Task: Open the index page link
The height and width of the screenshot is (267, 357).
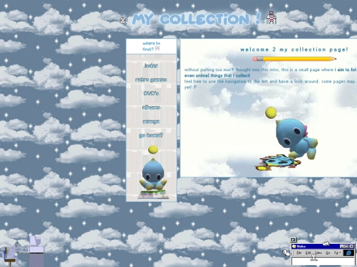Action: tap(151, 66)
